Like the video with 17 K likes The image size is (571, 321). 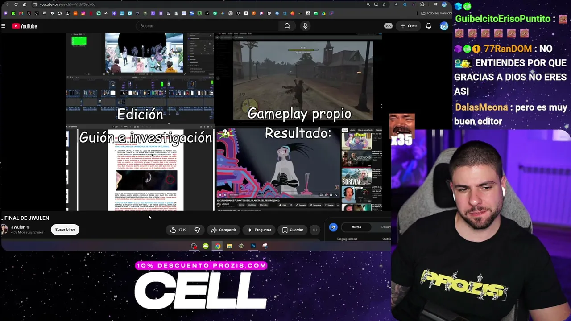[x=178, y=230]
